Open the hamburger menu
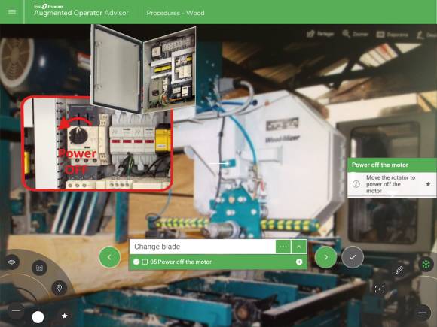 pyautogui.click(x=12, y=12)
